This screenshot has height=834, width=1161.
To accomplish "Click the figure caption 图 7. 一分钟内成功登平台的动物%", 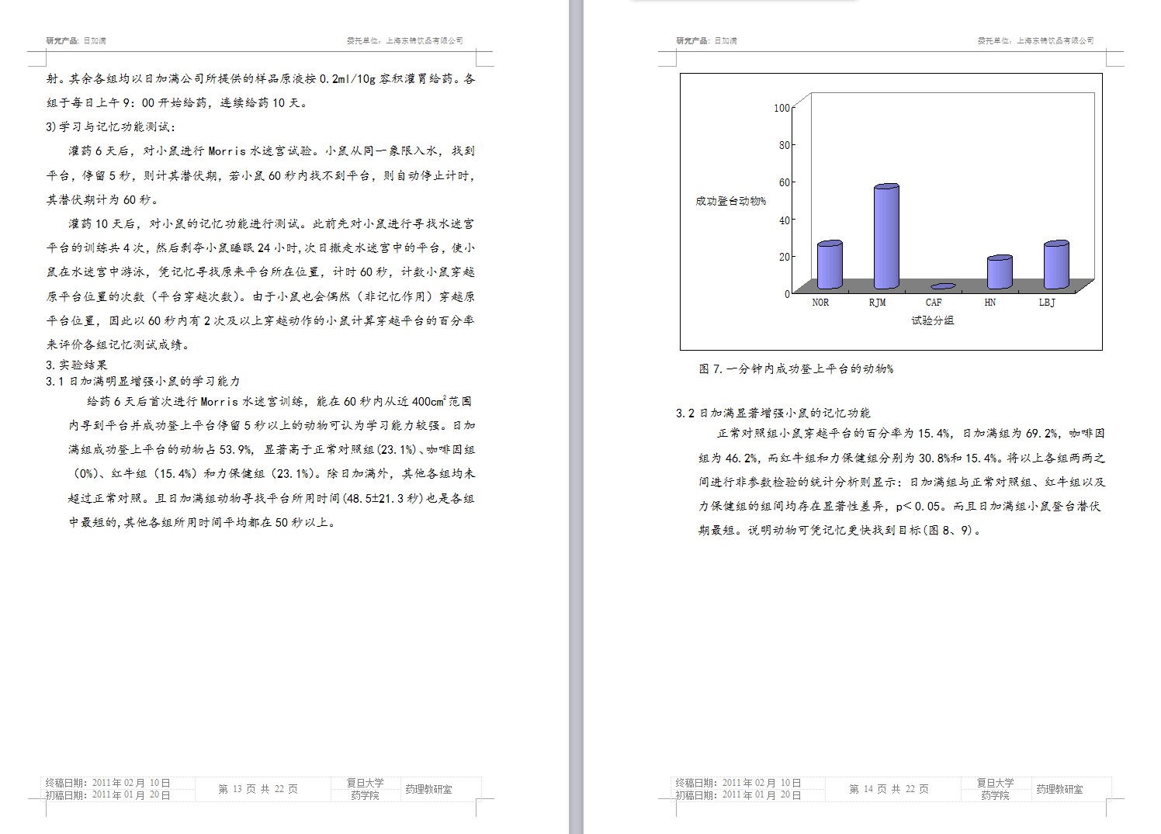I will [x=796, y=369].
